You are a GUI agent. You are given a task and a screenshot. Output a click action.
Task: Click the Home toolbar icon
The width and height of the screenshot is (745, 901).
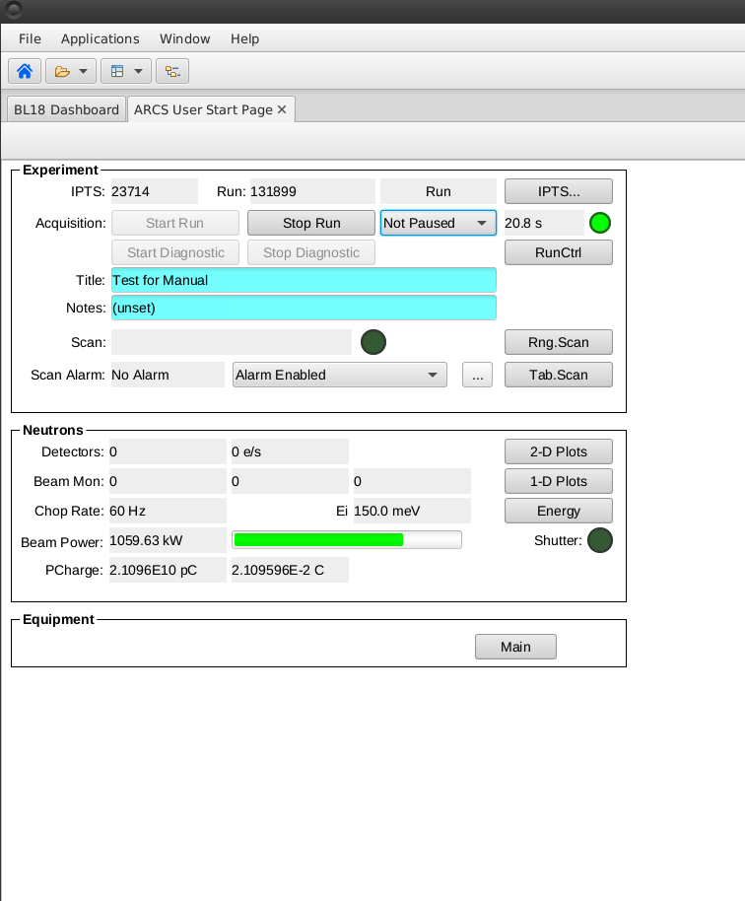(25, 71)
